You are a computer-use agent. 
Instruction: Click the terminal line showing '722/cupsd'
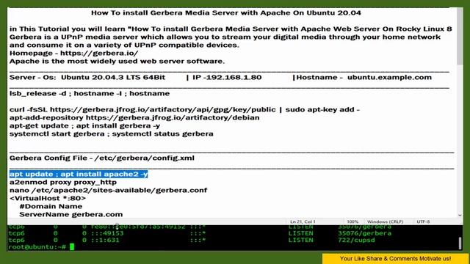pos(192,240)
